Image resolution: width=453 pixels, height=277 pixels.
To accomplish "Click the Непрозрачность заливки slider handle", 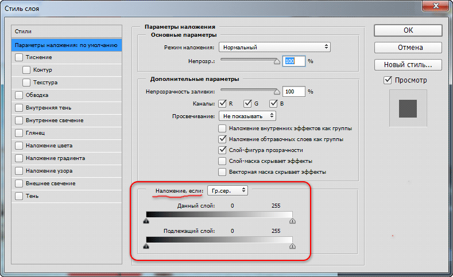I will pos(277,92).
